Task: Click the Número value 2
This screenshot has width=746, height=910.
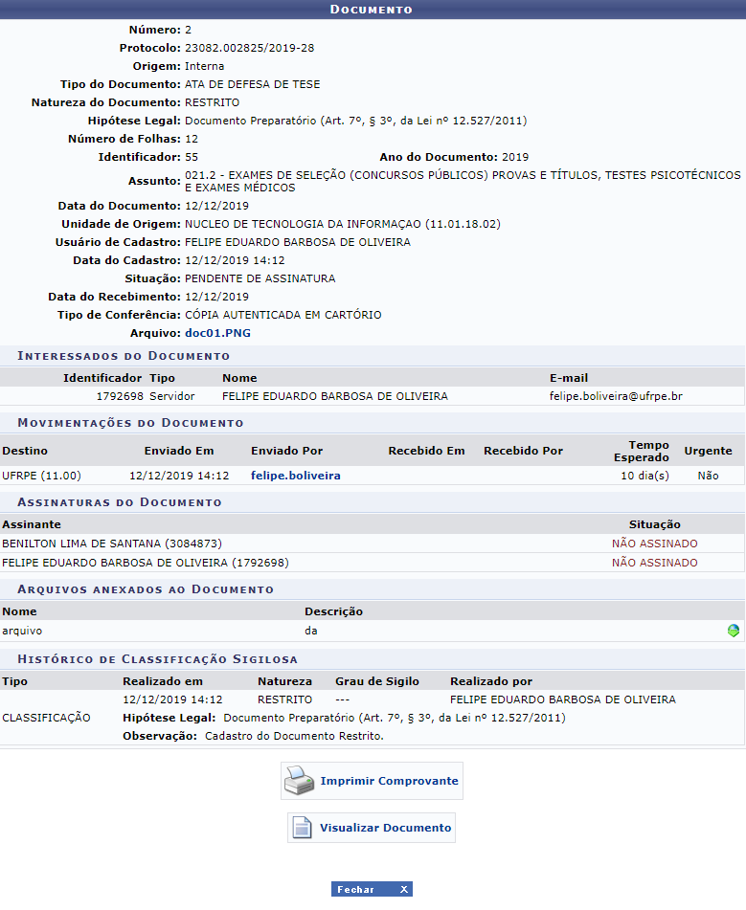Action: tap(189, 30)
